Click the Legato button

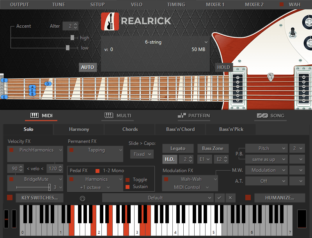pyautogui.click(x=178, y=148)
